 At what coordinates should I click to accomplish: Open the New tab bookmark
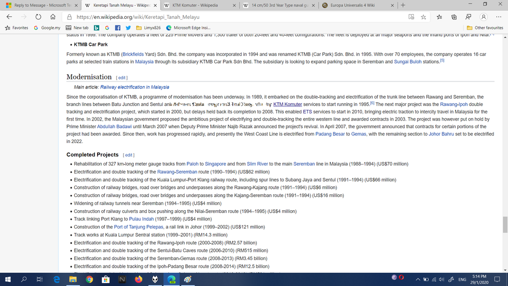(77, 28)
